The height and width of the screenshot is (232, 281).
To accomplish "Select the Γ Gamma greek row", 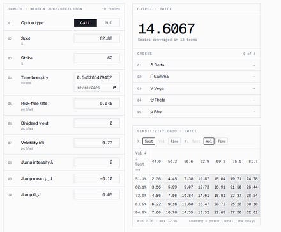I will [196, 77].
